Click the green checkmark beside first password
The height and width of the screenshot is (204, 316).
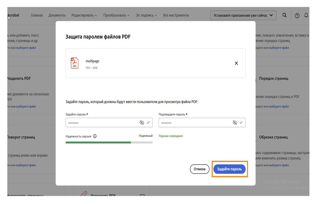[148, 122]
